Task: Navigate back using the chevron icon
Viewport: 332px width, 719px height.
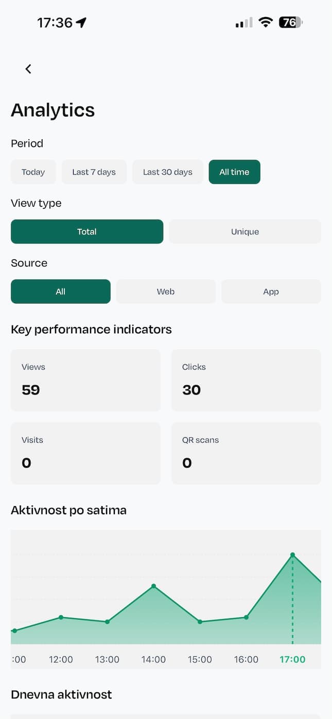Action: click(28, 68)
